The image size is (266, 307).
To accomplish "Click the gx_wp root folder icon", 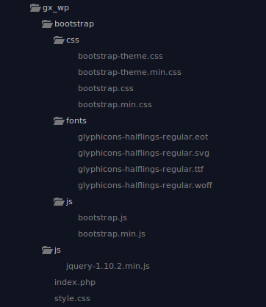I will click(35, 8).
